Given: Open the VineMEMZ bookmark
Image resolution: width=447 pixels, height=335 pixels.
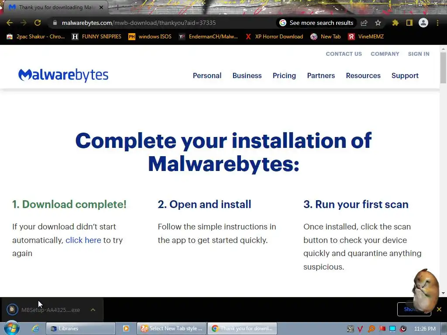Looking at the screenshot, I should tap(366, 37).
